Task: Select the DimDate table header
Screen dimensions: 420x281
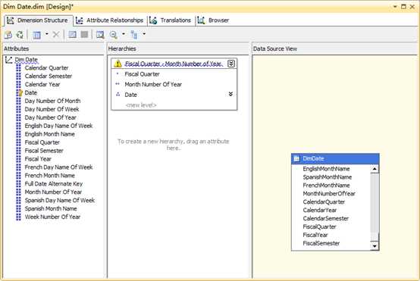Action: 335,159
